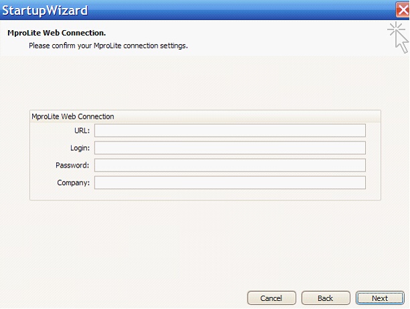Screen dimensions: 410x309
Task: Click into the Company field
Action: pyautogui.click(x=230, y=182)
